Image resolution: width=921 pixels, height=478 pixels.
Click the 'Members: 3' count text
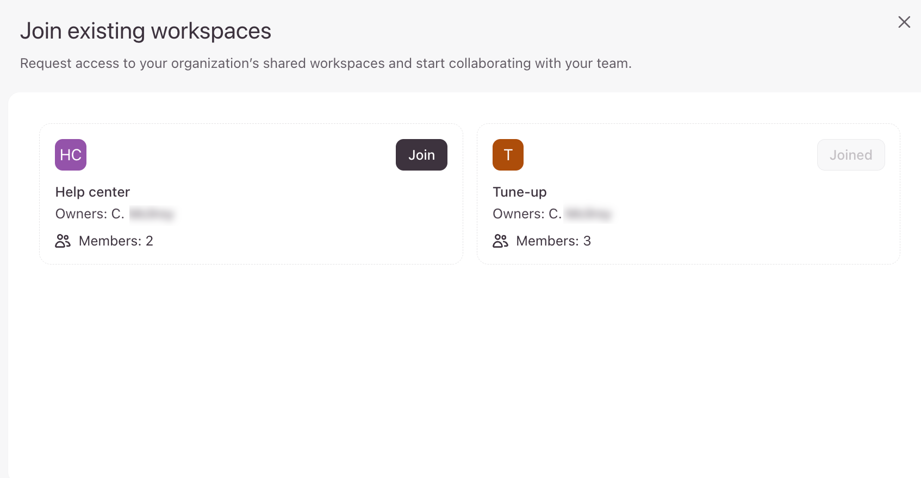tap(553, 241)
